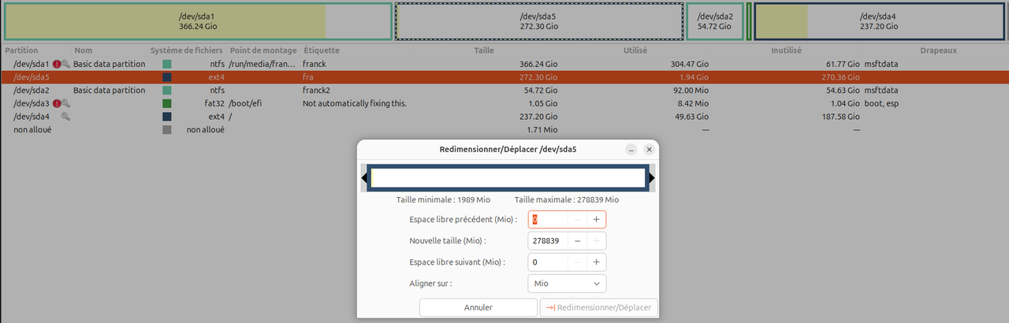Select the /dev/sda1 partition row
The image size is (1009, 323).
[504, 65]
